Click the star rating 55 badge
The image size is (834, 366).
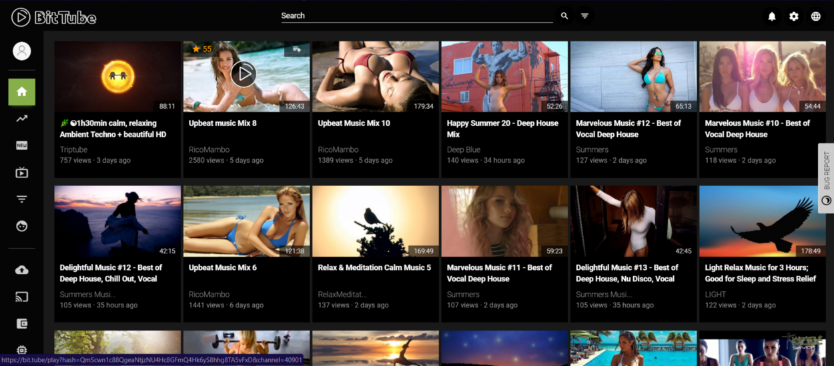pyautogui.click(x=201, y=49)
